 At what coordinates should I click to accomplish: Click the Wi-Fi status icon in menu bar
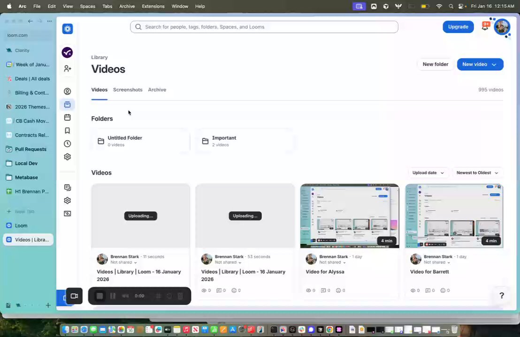(x=439, y=6)
